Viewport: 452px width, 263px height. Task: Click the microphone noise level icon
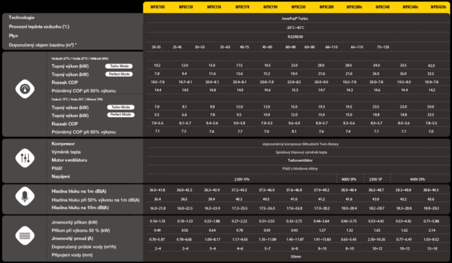pos(25,196)
